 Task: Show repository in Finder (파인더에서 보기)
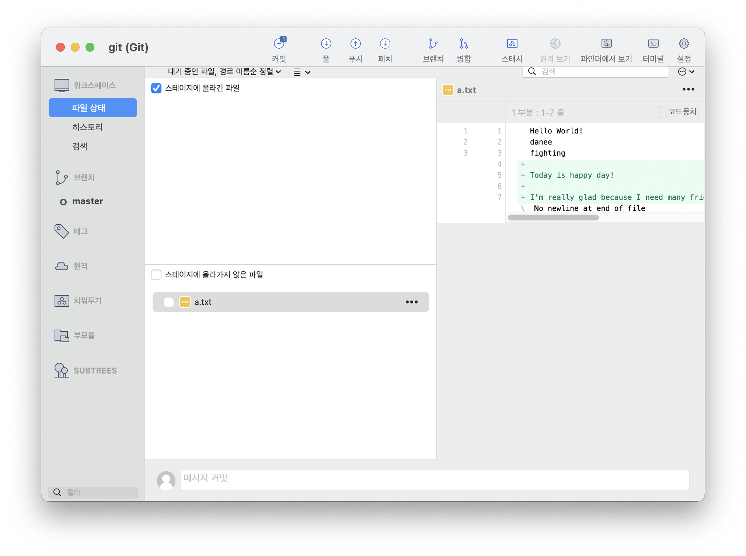(606, 44)
